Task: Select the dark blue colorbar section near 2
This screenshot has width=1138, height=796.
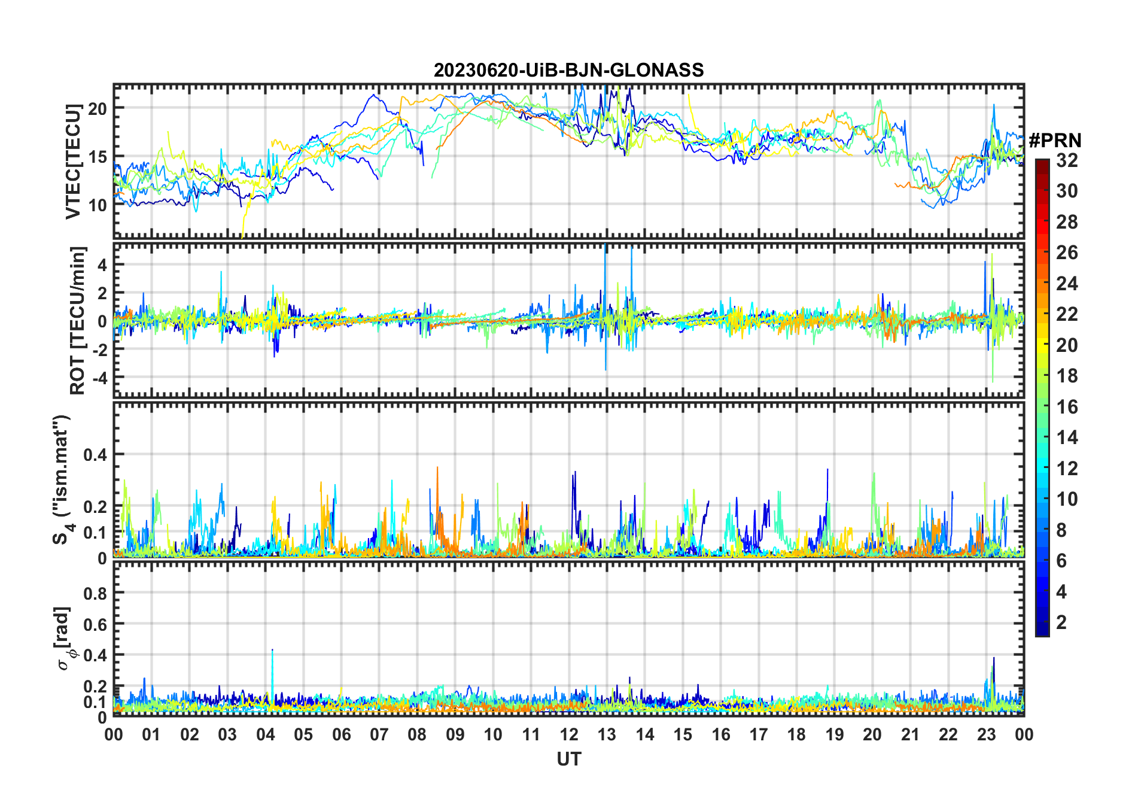Action: pos(1042,622)
